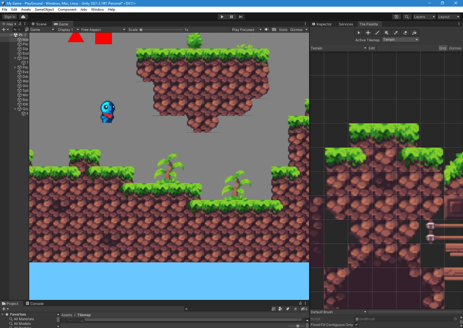Toggle the Grid button in Tile Palette
This screenshot has width=463, height=328.
443,48
